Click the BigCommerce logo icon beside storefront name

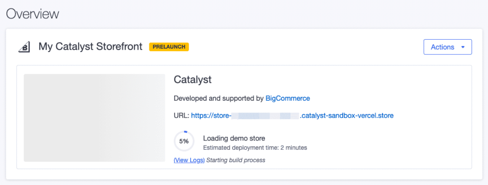(24, 48)
